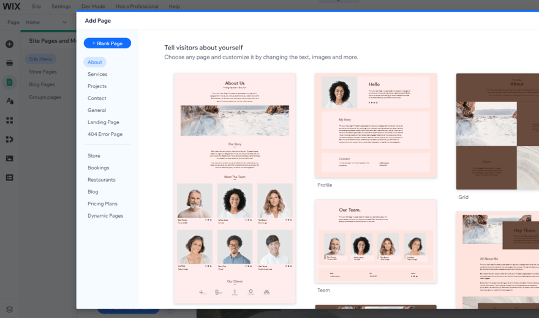Open the My Business puzzle icon
This screenshot has width=539, height=318.
click(10, 139)
